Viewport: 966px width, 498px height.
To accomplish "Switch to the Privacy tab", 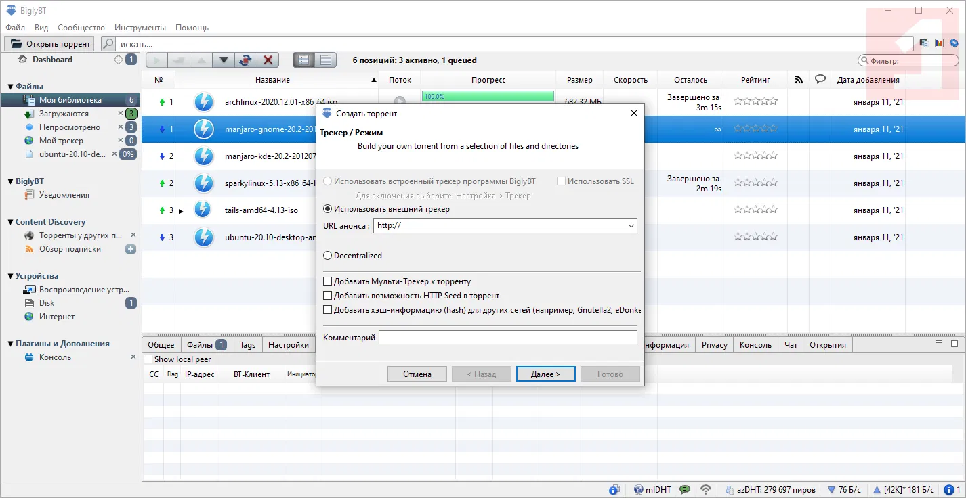I will click(715, 345).
